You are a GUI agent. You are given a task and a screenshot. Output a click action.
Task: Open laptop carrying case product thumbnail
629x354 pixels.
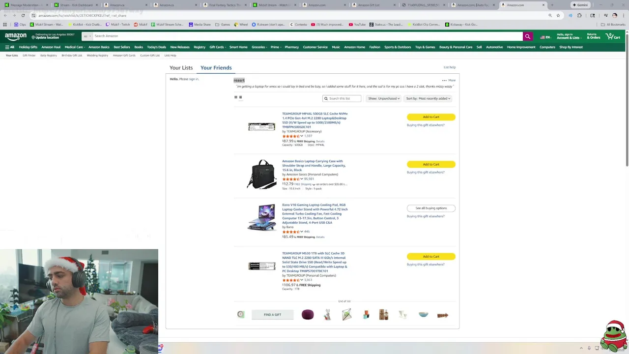[x=261, y=174]
